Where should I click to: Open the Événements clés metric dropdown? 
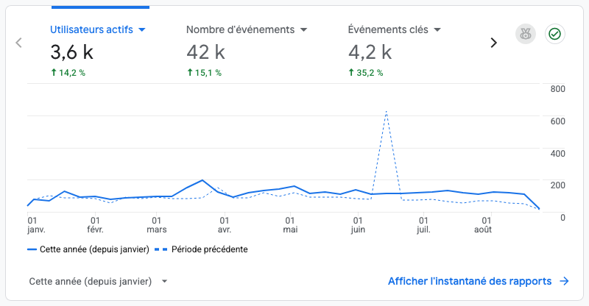click(437, 29)
